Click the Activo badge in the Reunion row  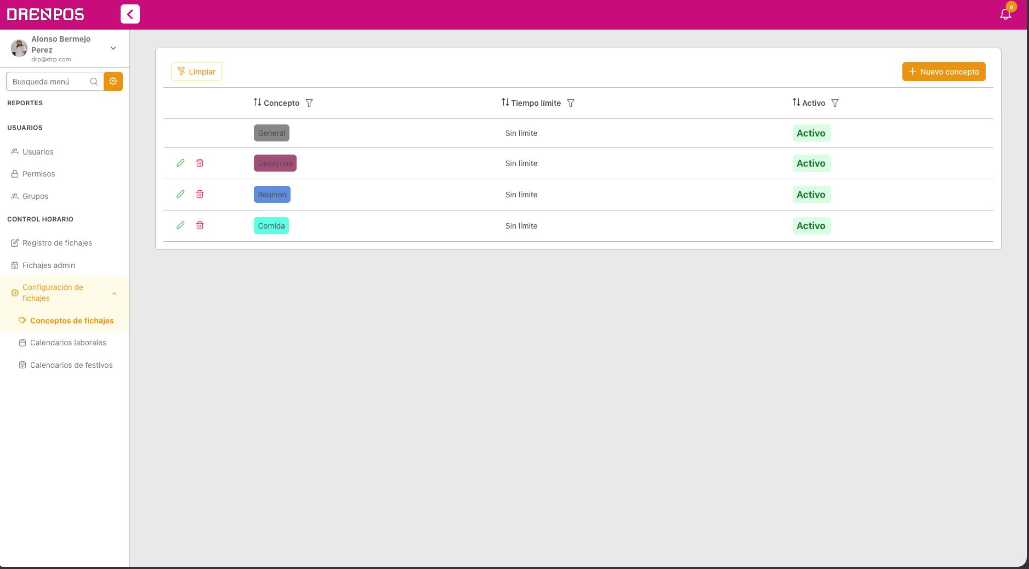pyautogui.click(x=811, y=195)
